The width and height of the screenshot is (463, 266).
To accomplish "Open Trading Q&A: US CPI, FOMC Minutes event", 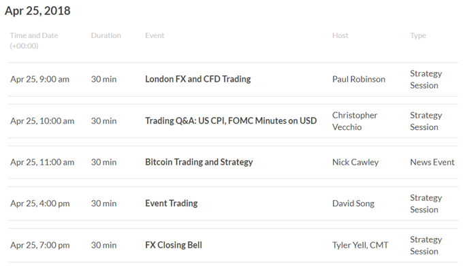I will 231,120.
